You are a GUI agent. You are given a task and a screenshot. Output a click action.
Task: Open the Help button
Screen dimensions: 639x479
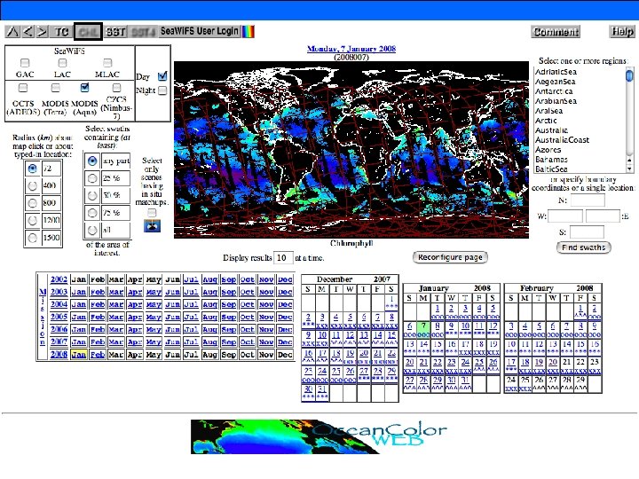pyautogui.click(x=622, y=31)
